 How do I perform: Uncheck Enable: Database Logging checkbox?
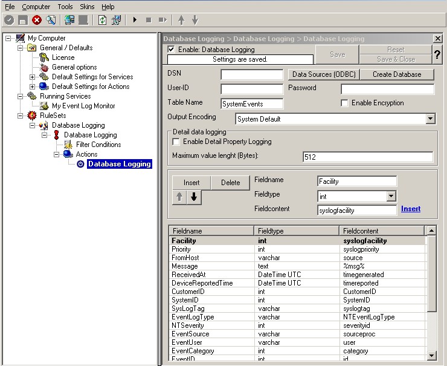click(x=172, y=50)
